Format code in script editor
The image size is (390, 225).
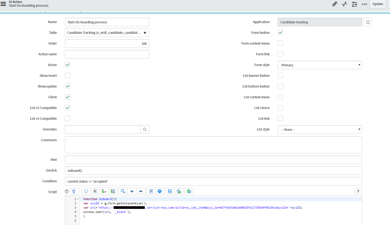(x=95, y=191)
